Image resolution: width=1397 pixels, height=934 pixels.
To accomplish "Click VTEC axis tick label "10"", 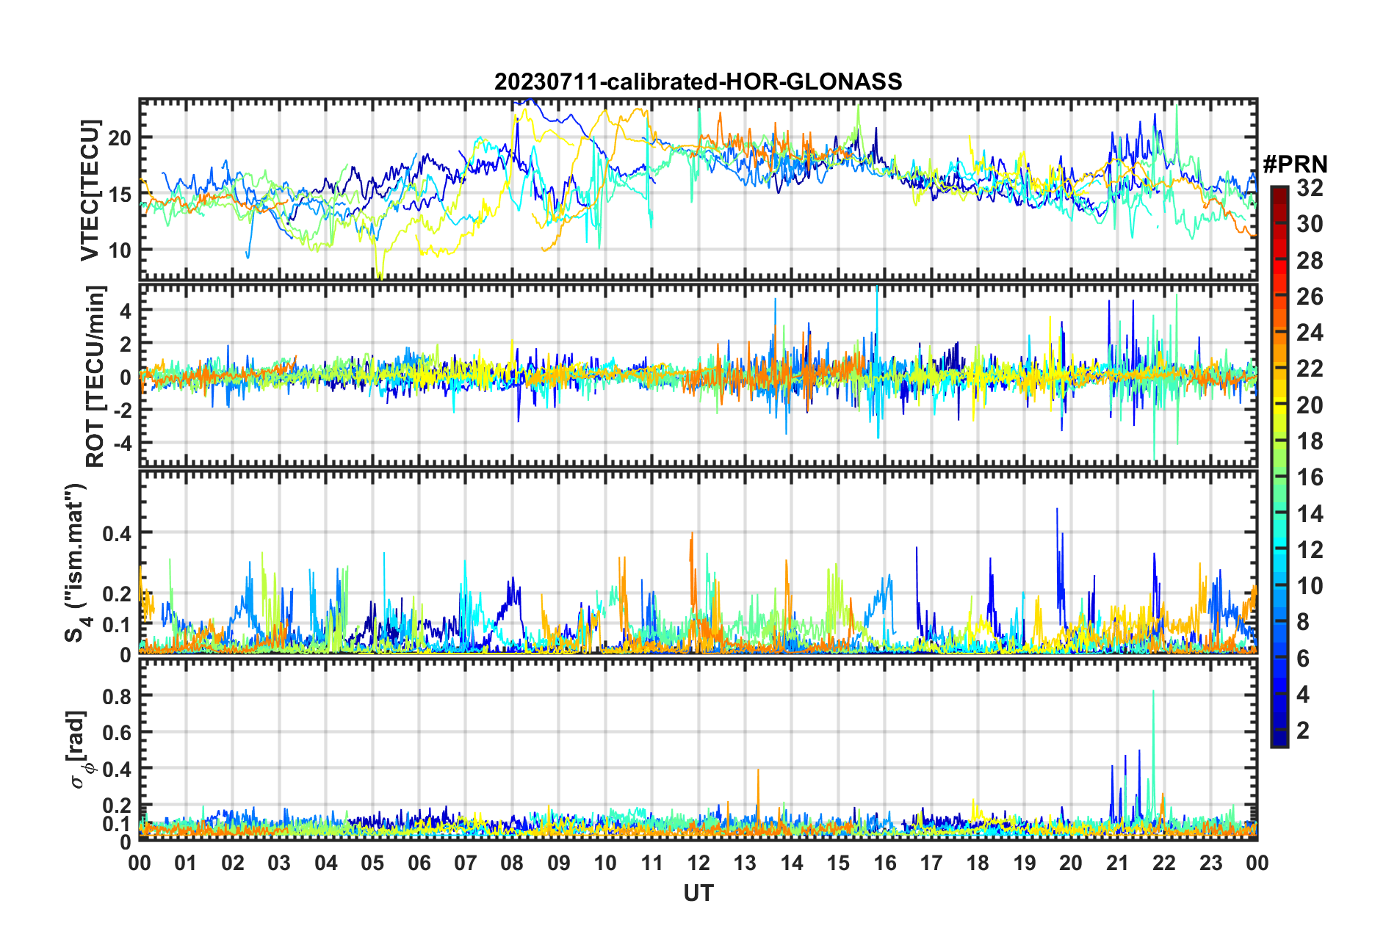I will coord(120,250).
